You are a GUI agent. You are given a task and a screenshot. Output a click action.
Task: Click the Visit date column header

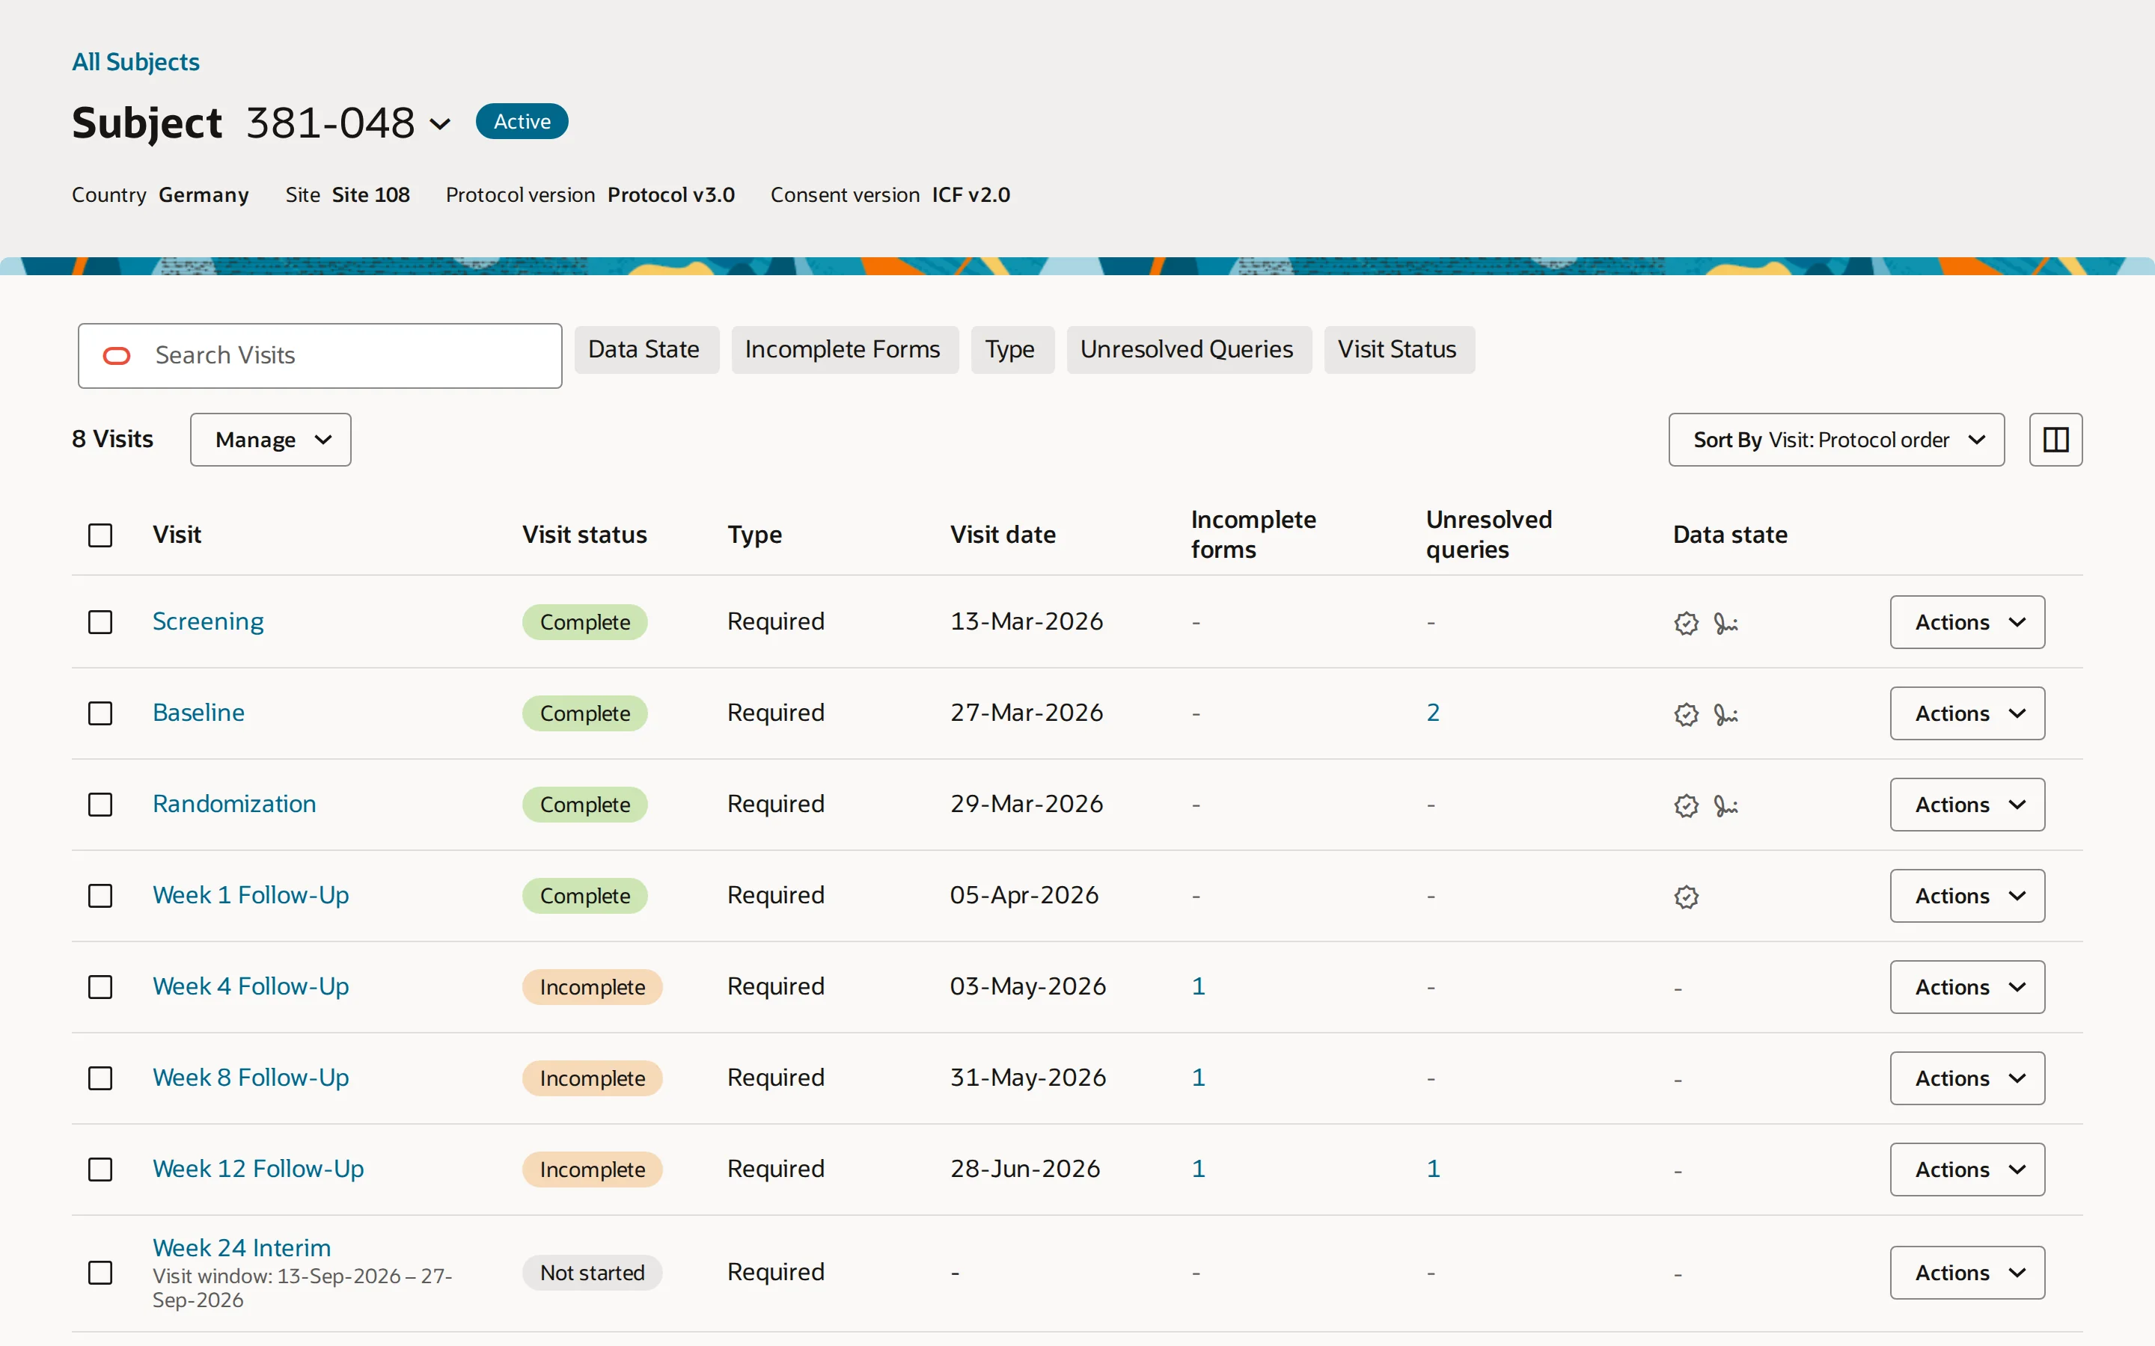(x=1003, y=535)
